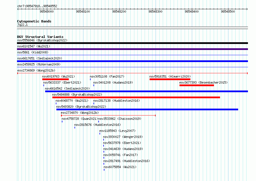The image size is (256, 181).
Task: Open esv2459925 (McKernan2009) variant label
Action: pos(39,64)
